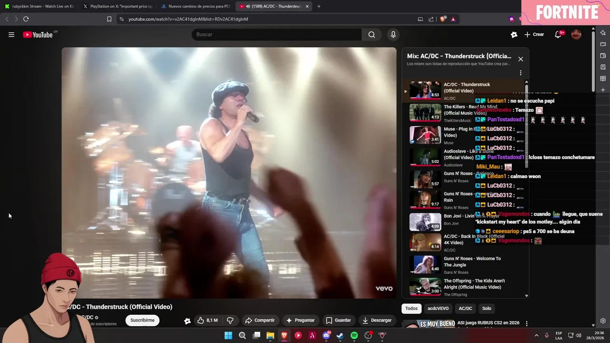Screen dimensions: 610x343
Task: Open Brave Wallet sidebar icon
Action: (x=603, y=56)
